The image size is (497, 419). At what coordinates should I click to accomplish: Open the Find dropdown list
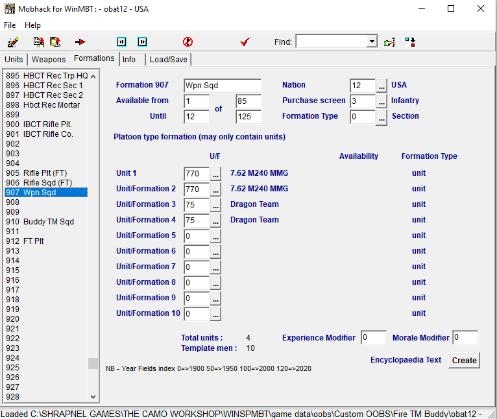point(372,42)
